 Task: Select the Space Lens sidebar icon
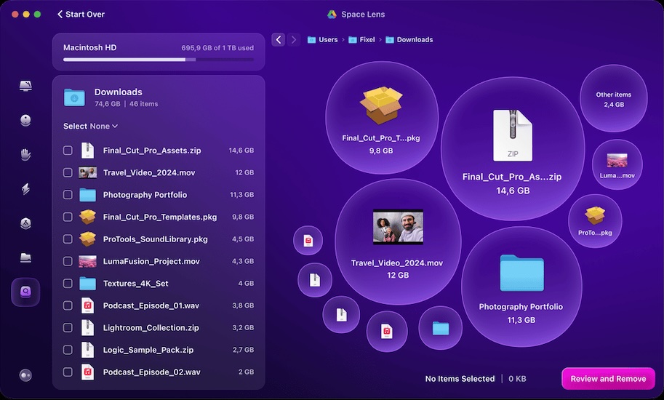(x=25, y=292)
